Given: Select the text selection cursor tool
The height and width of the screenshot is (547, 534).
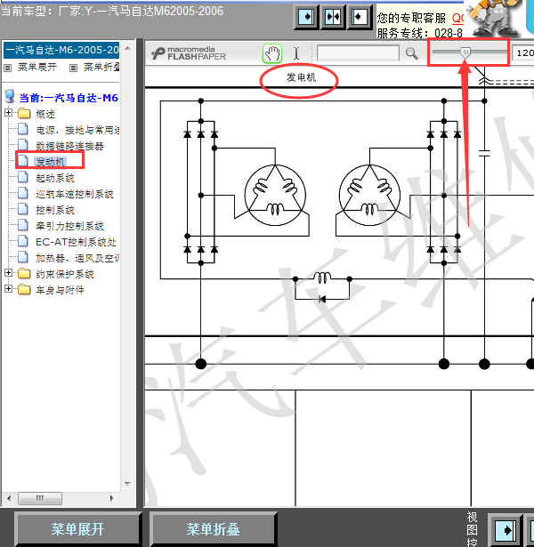Looking at the screenshot, I should [296, 53].
